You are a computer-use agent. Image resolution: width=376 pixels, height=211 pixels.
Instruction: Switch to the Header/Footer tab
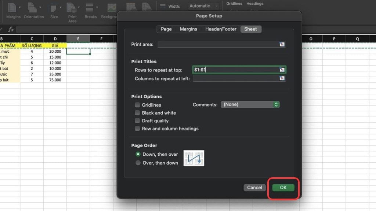click(221, 29)
